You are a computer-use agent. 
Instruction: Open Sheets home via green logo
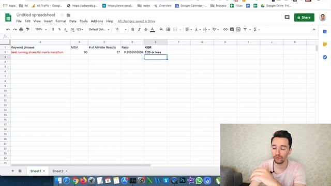click(x=8, y=17)
